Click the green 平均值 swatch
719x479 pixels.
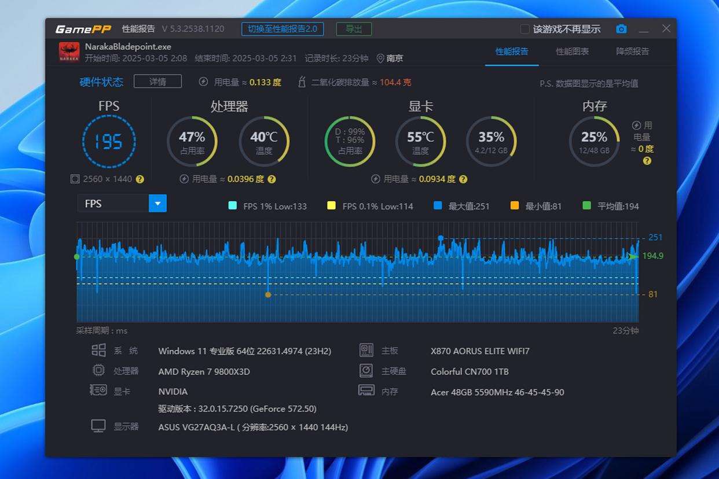587,205
